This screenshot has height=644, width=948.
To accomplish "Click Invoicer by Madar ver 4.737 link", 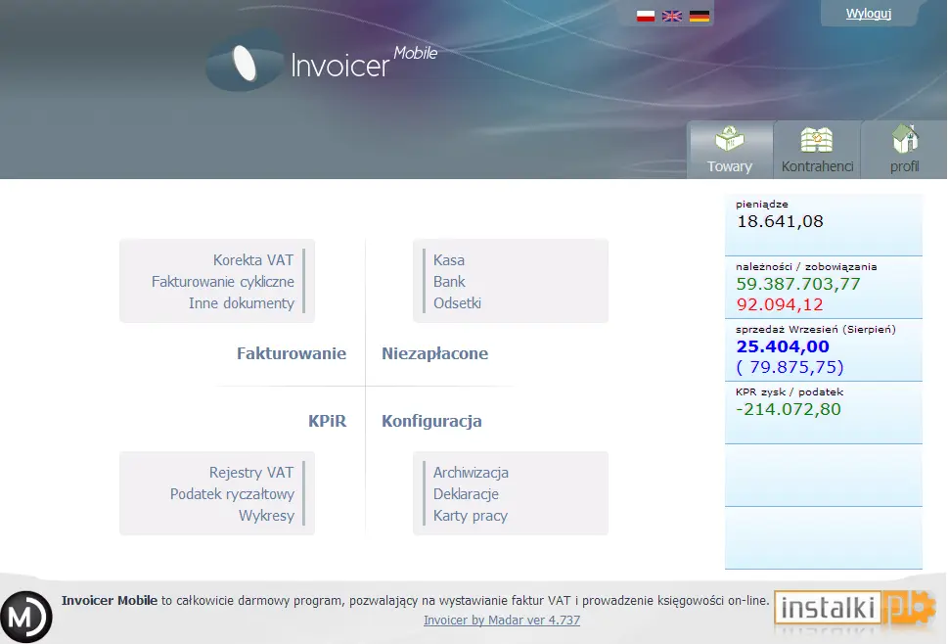I will point(502,621).
